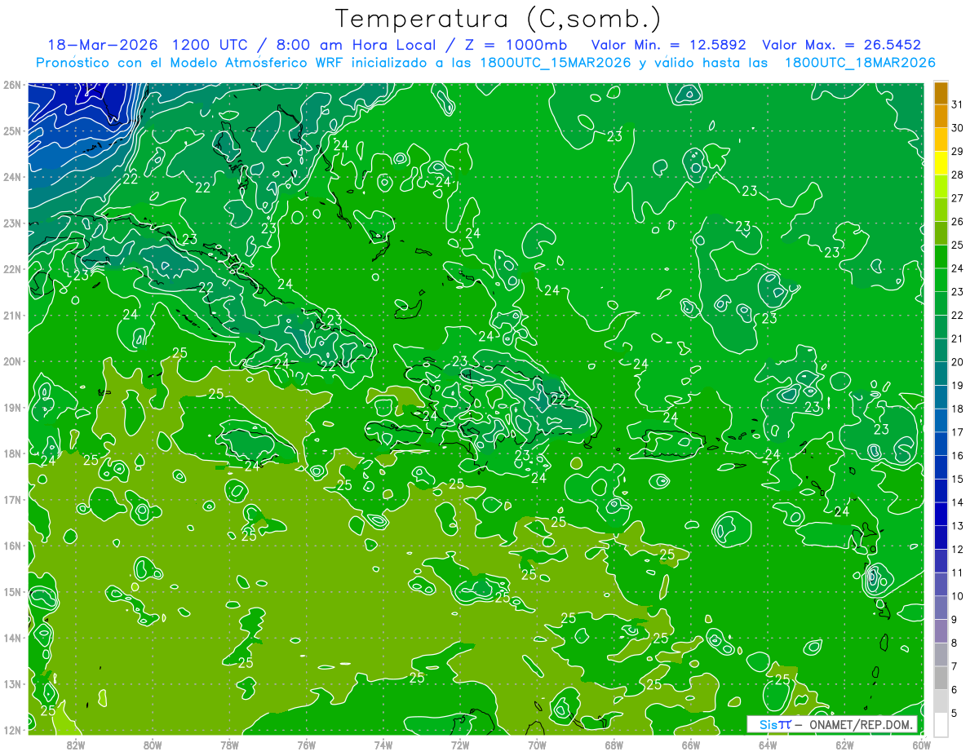Click the "76W" longitude axis label
Image resolution: width=979 pixels, height=756 pixels.
pos(306,745)
